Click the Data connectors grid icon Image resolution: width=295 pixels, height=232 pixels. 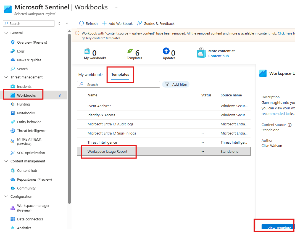click(13, 219)
